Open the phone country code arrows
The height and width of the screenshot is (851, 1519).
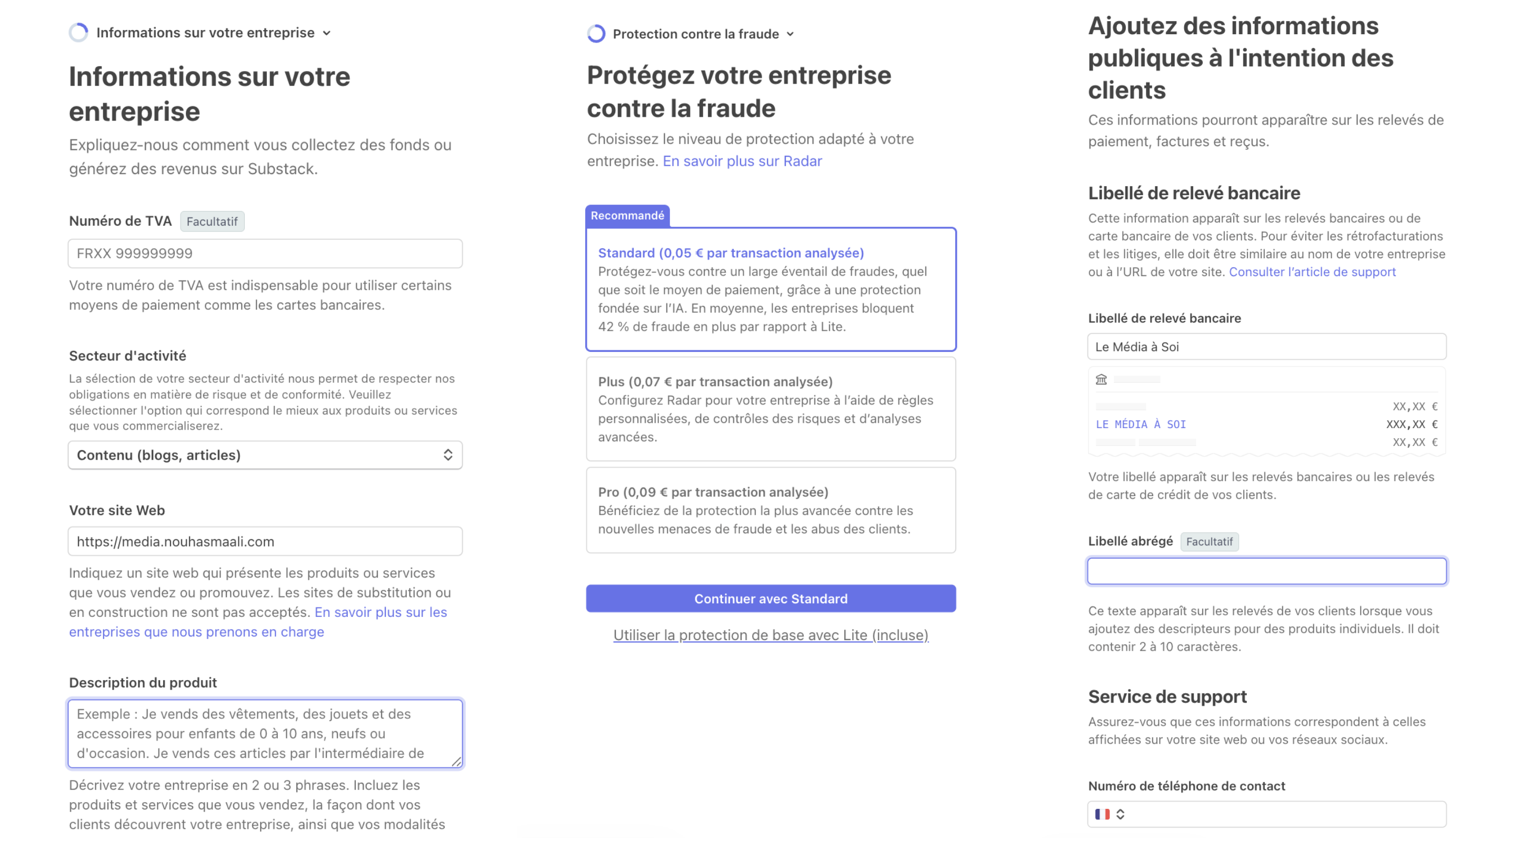[x=1121, y=814]
